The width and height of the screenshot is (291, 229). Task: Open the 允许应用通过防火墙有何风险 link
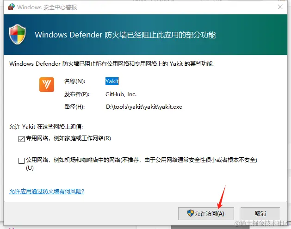click(x=47, y=192)
